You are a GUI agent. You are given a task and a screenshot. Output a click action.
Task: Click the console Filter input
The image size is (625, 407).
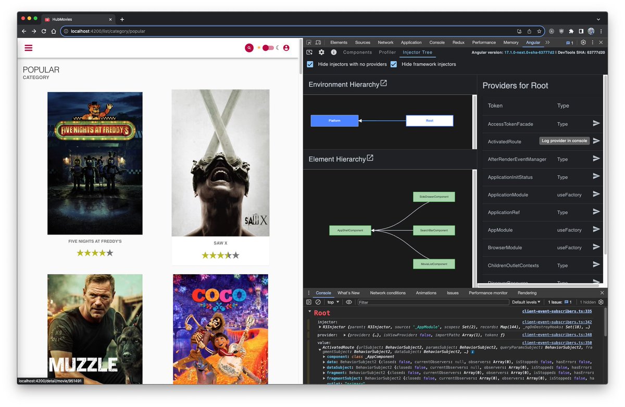point(433,302)
